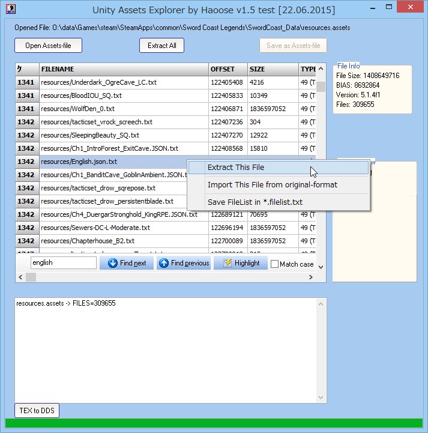Click the Opened File path label

[x=182, y=28]
